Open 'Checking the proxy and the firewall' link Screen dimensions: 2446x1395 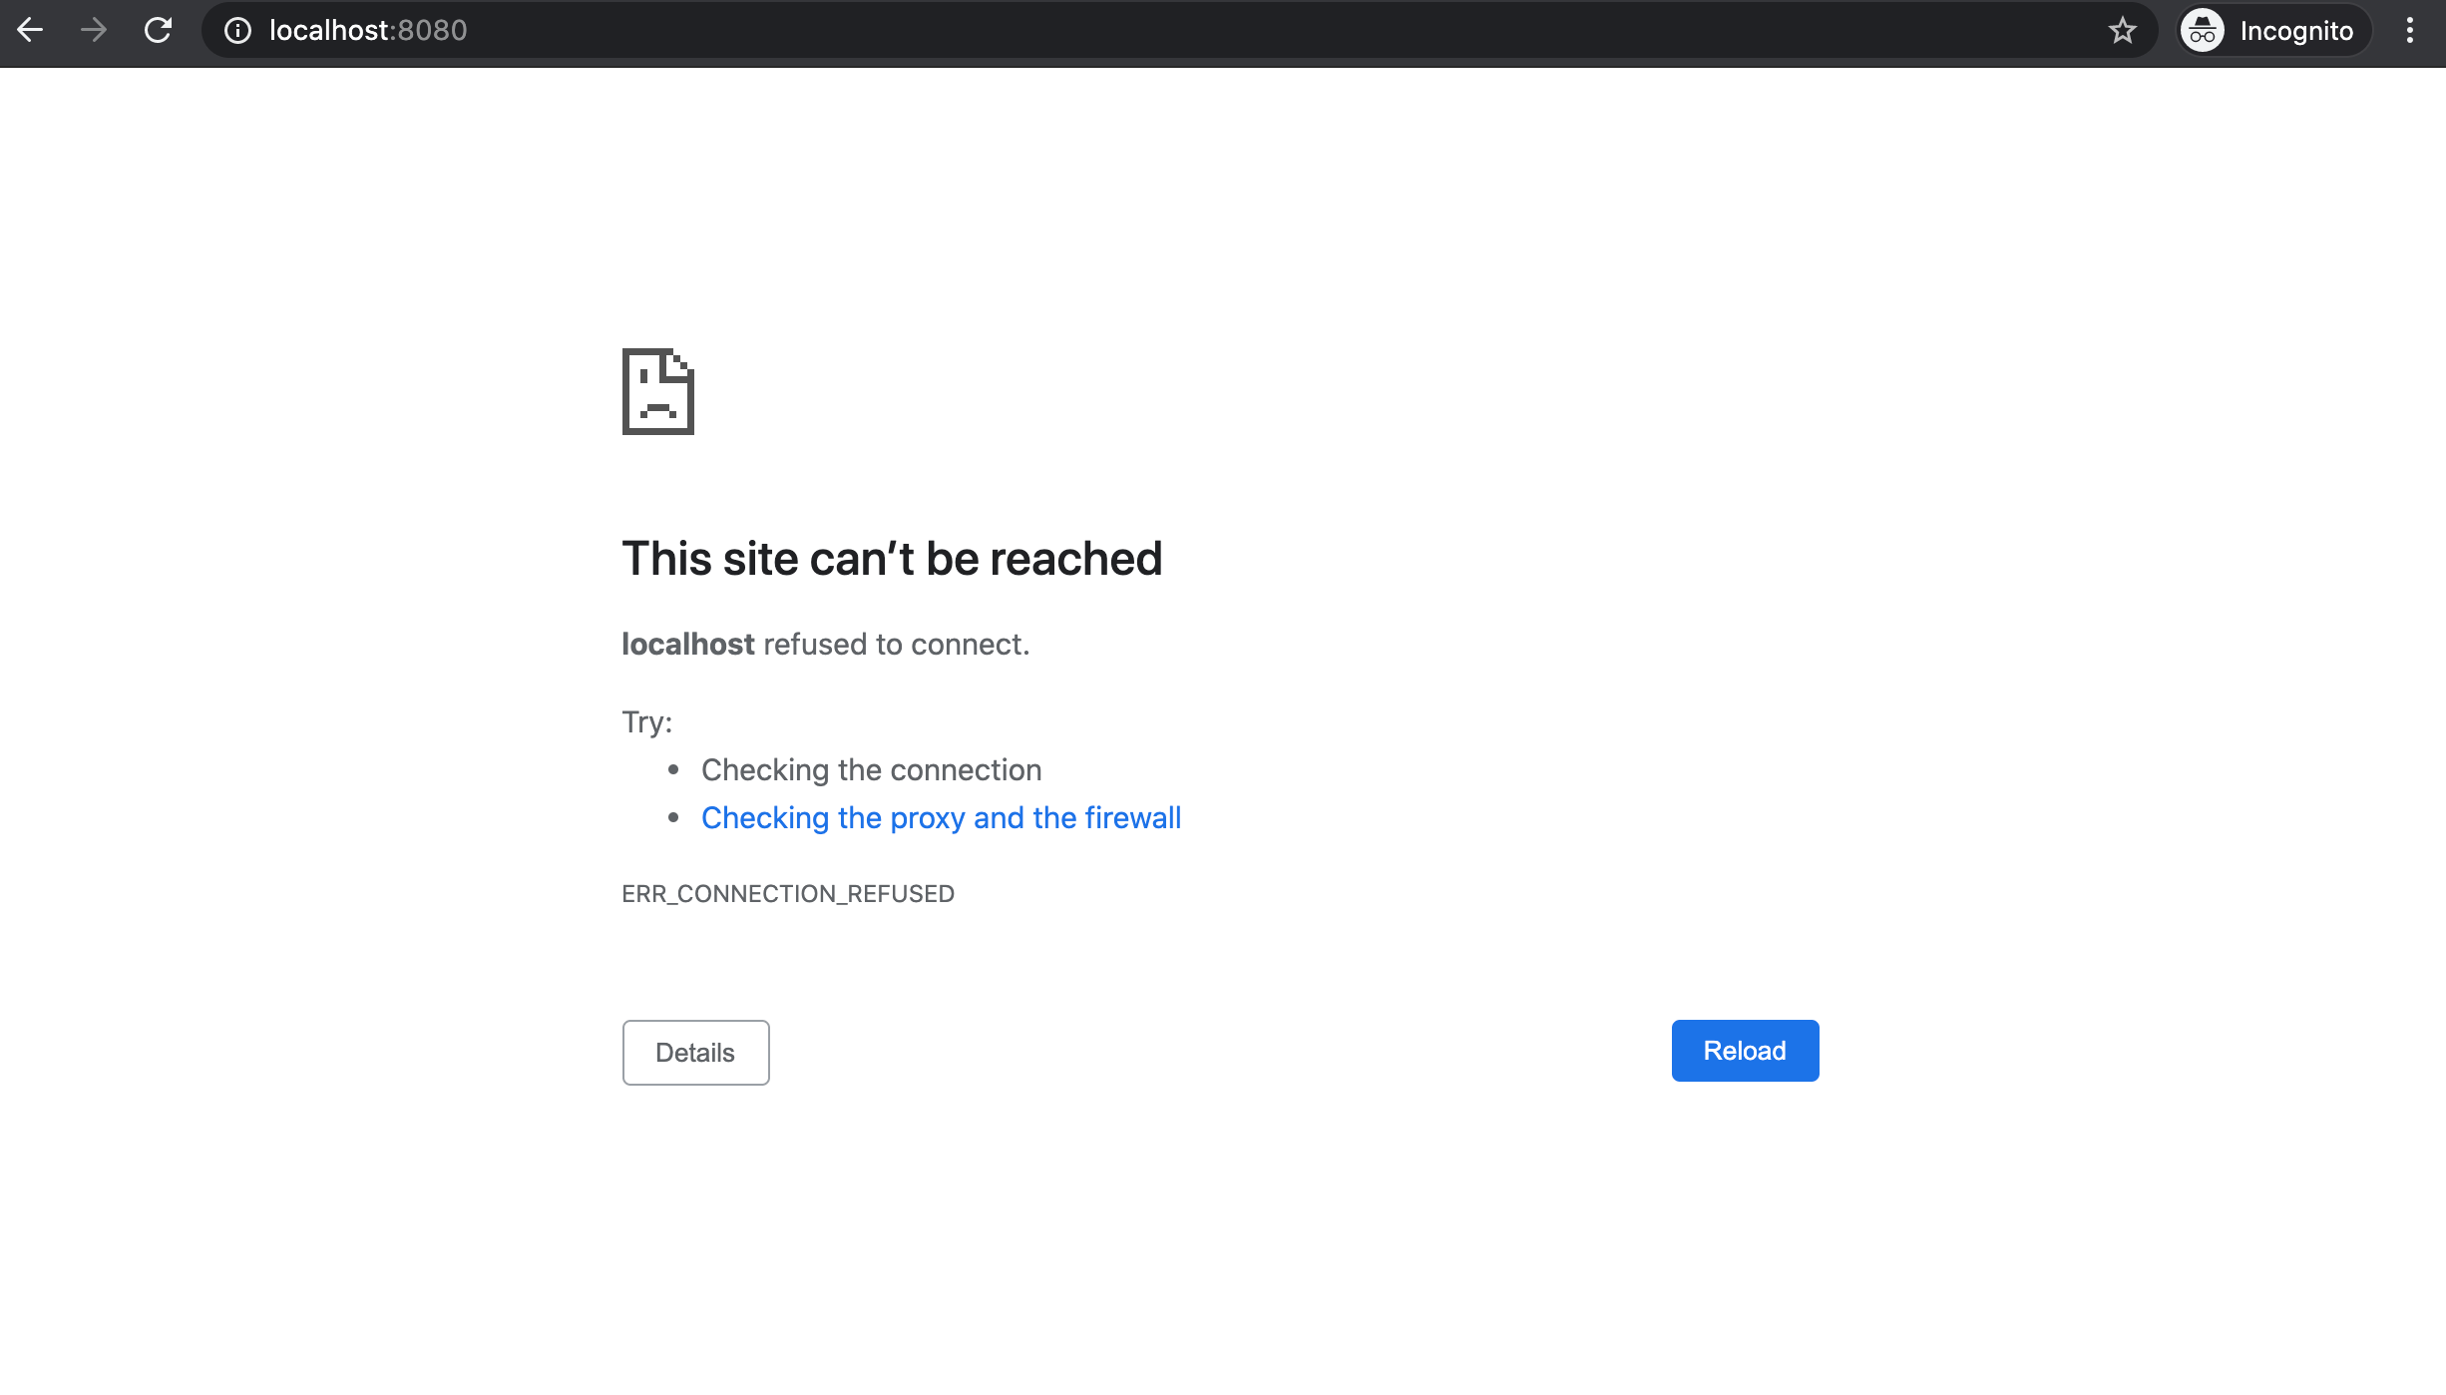[941, 817]
